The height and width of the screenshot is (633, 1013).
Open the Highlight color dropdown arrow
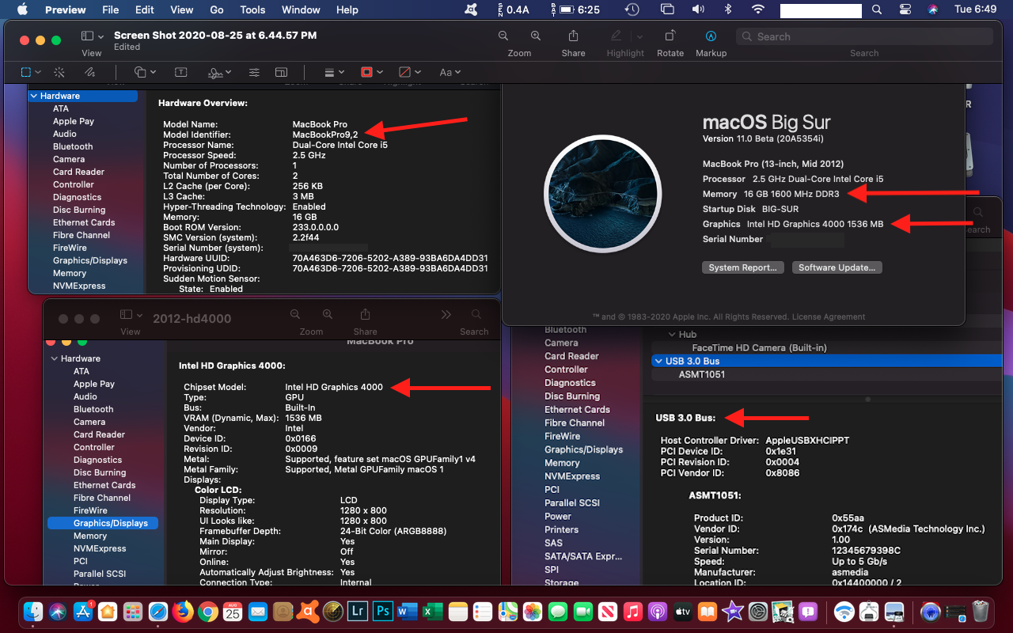click(x=639, y=36)
